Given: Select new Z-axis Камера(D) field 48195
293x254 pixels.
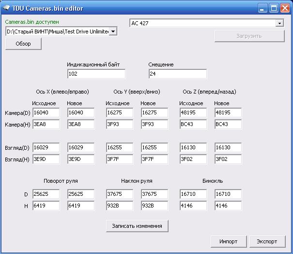Looking at the screenshot, I should [x=228, y=112].
